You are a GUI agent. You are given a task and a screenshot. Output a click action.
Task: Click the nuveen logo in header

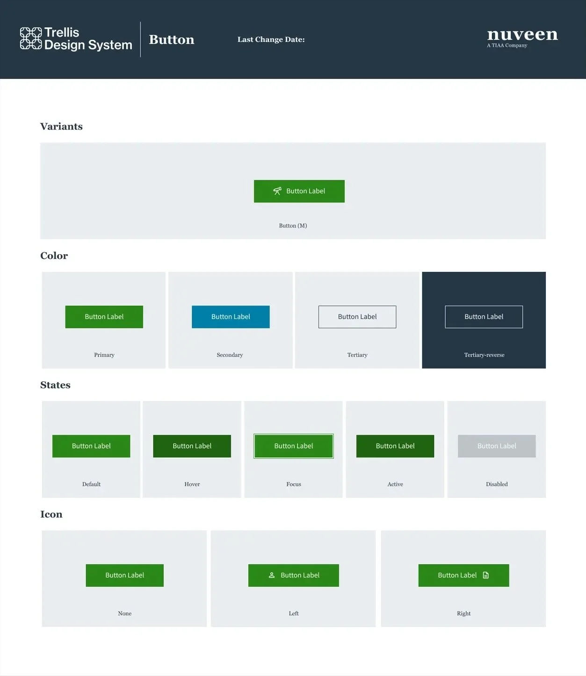(x=522, y=37)
